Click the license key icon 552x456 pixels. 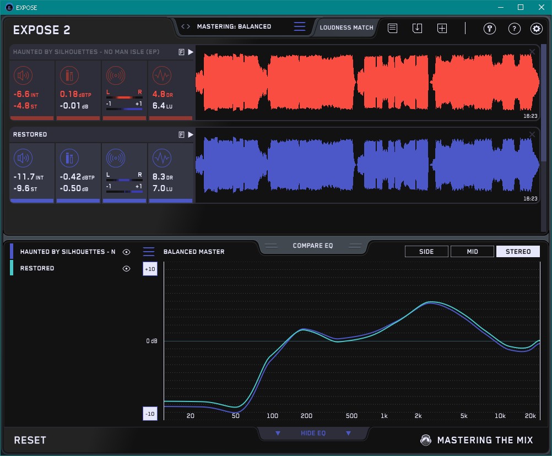[x=490, y=29]
